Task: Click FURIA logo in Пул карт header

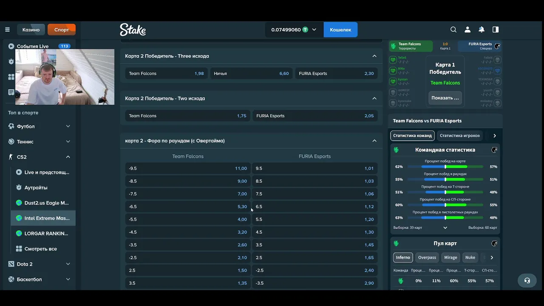Action: 494,244
